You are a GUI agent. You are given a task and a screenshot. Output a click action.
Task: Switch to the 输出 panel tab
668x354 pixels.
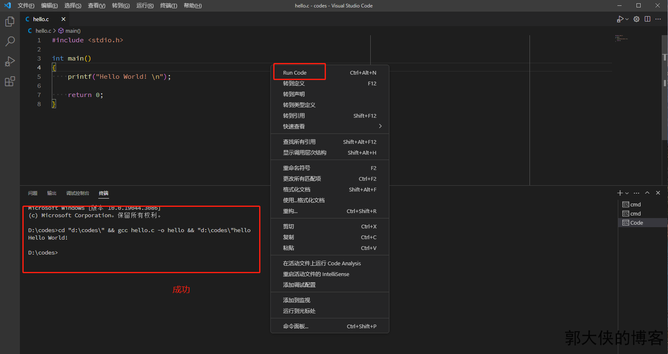52,193
